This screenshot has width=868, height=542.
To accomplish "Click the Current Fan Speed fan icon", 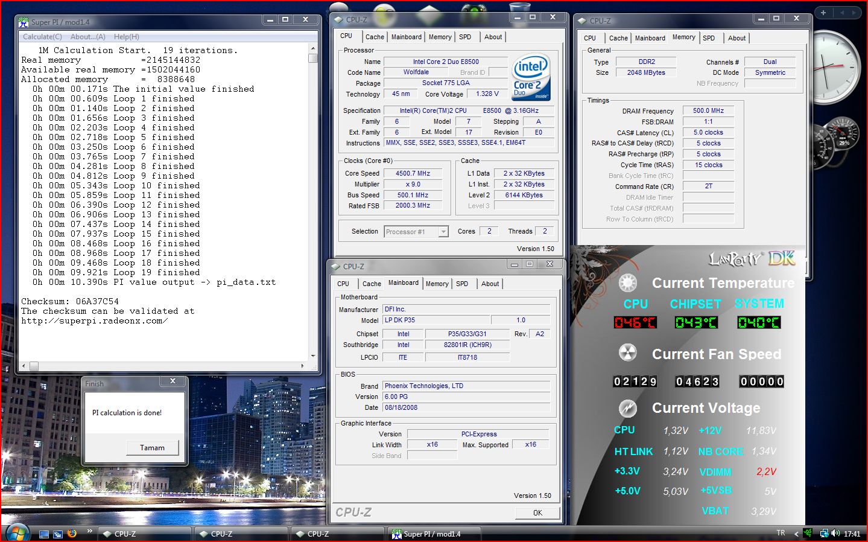I will point(628,353).
